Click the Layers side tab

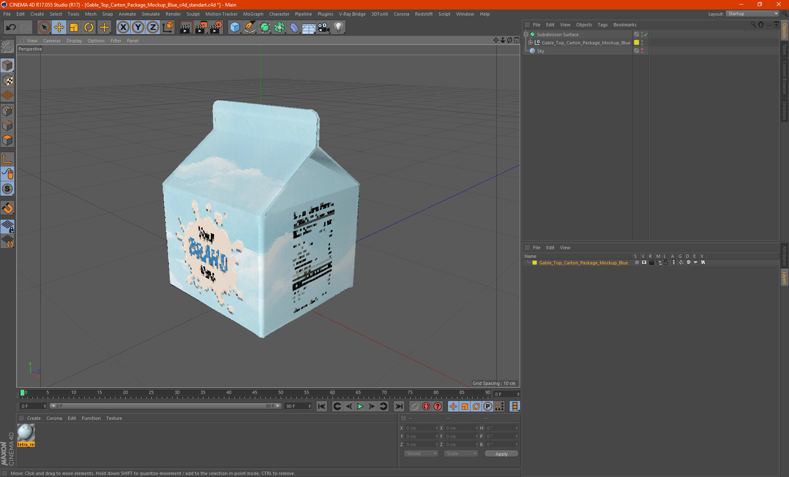point(784,277)
